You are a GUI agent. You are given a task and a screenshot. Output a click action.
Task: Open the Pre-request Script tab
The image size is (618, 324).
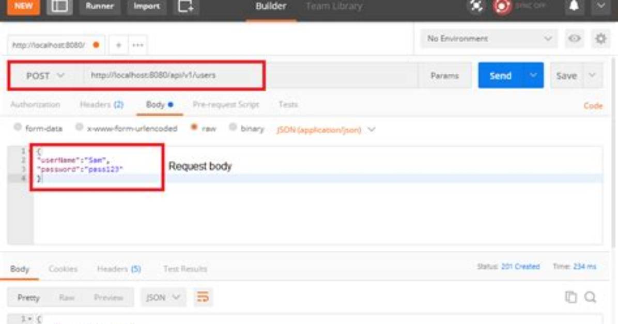(226, 105)
